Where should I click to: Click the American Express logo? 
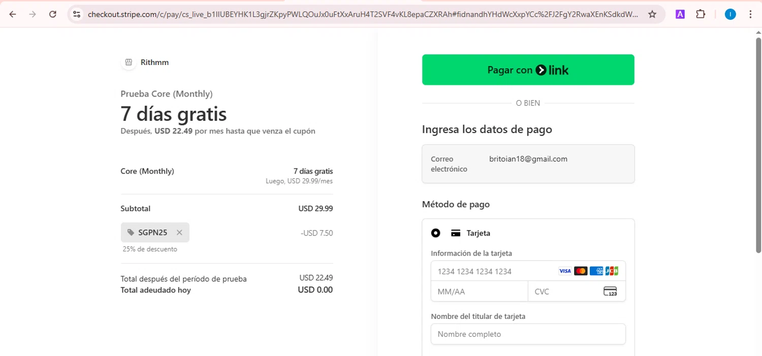tap(596, 271)
